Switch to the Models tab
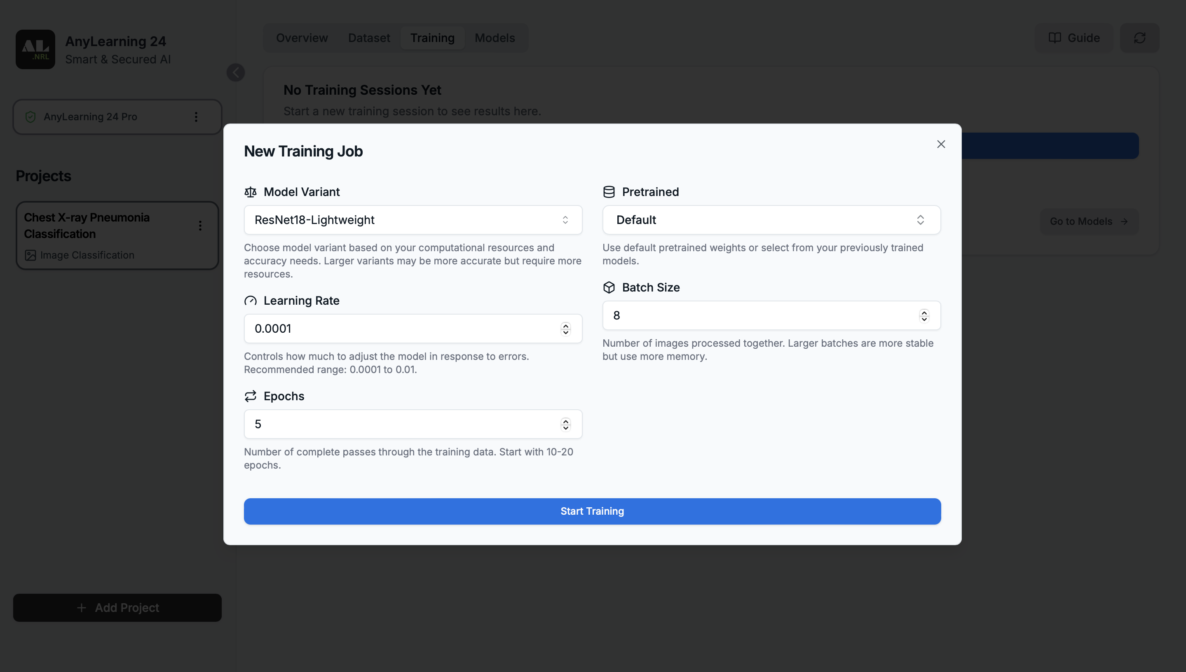 (495, 38)
